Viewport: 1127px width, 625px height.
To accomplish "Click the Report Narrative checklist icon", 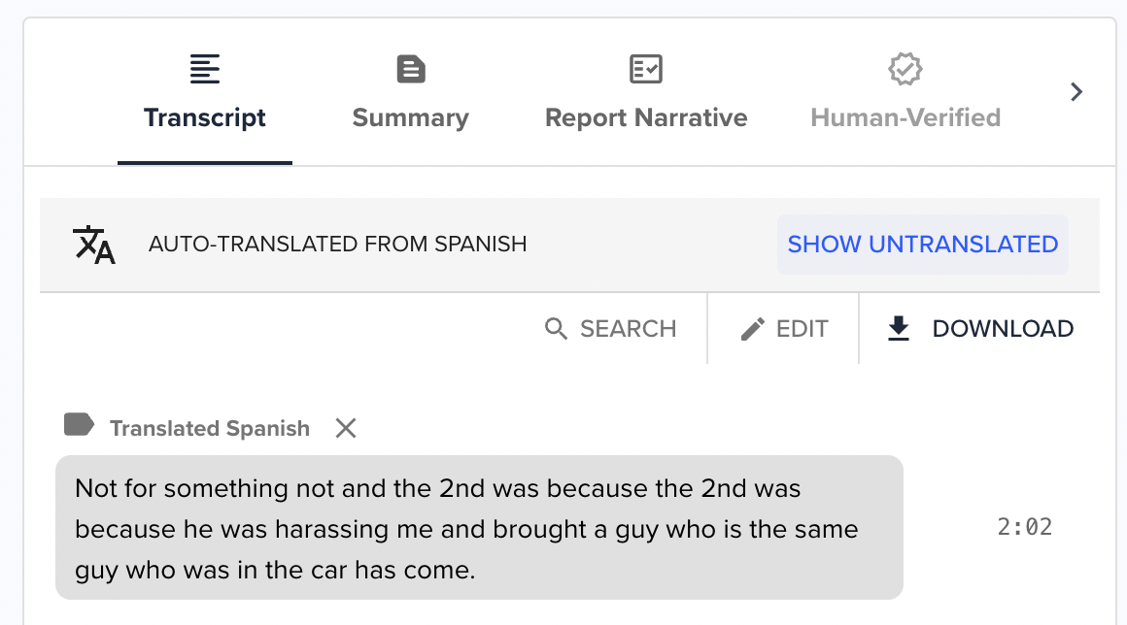I will click(645, 69).
